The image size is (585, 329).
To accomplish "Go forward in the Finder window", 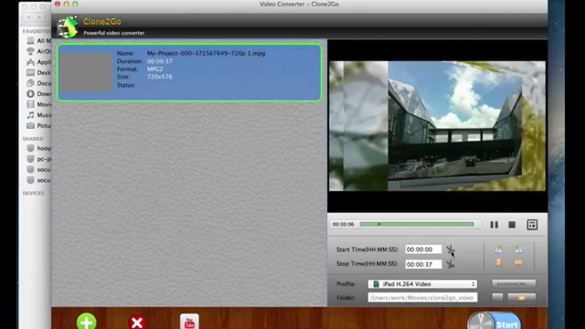I will click(40, 17).
